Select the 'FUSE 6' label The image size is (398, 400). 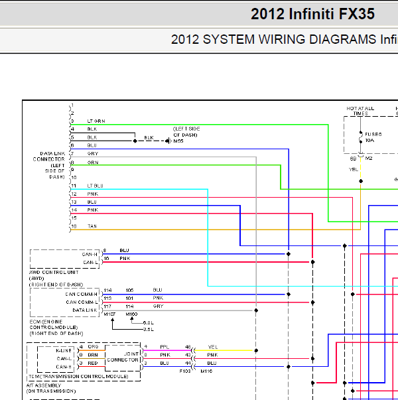(373, 134)
